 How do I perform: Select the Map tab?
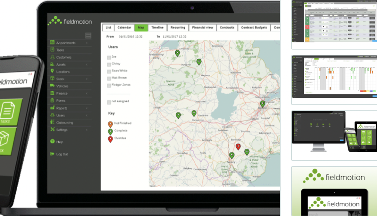[x=141, y=28]
